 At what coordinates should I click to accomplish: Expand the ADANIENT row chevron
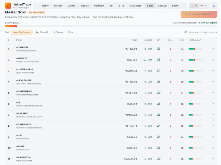pos(213,49)
